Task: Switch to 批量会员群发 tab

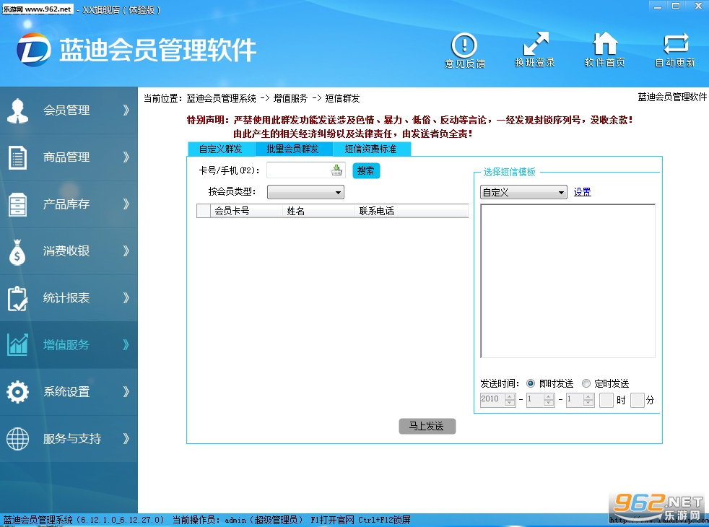Action: point(293,149)
